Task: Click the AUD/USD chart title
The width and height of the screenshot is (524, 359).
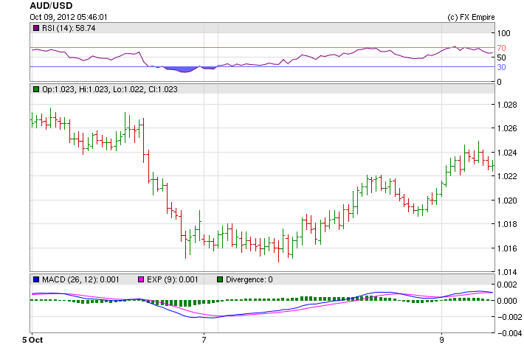Action: [51, 6]
